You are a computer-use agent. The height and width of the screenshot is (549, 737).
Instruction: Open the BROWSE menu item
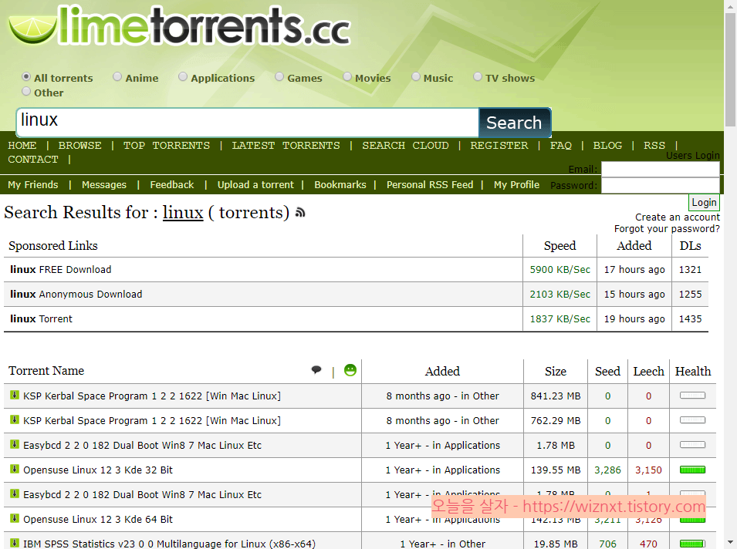coord(80,146)
